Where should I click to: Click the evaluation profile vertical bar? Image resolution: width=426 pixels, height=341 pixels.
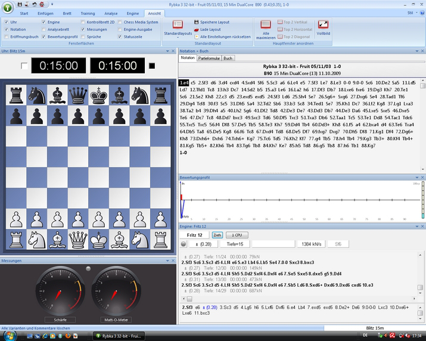[423, 200]
